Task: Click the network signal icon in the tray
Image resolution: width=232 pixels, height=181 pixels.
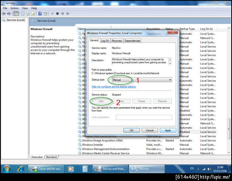Action: (204, 169)
